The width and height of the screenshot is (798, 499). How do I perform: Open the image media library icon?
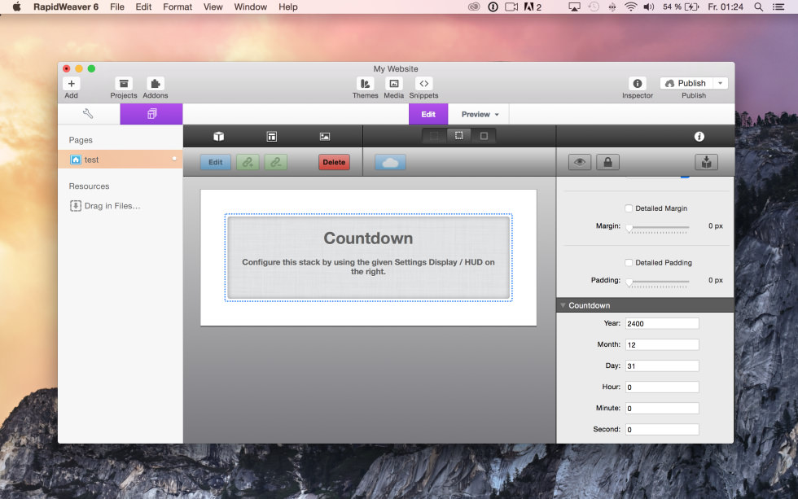point(325,136)
